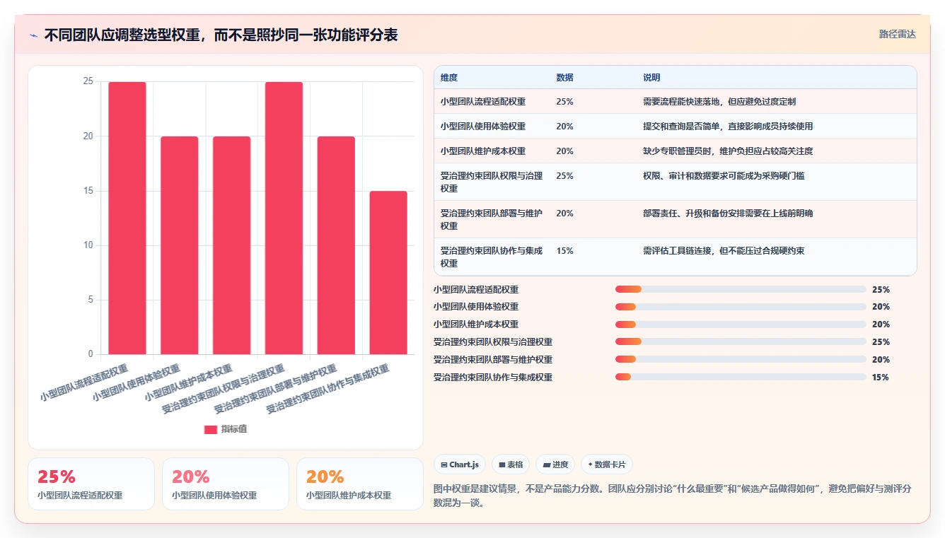The width and height of the screenshot is (945, 538).
Task: Click the 受治理约束团队部署与维护权重 chart bar
Action: (337, 245)
